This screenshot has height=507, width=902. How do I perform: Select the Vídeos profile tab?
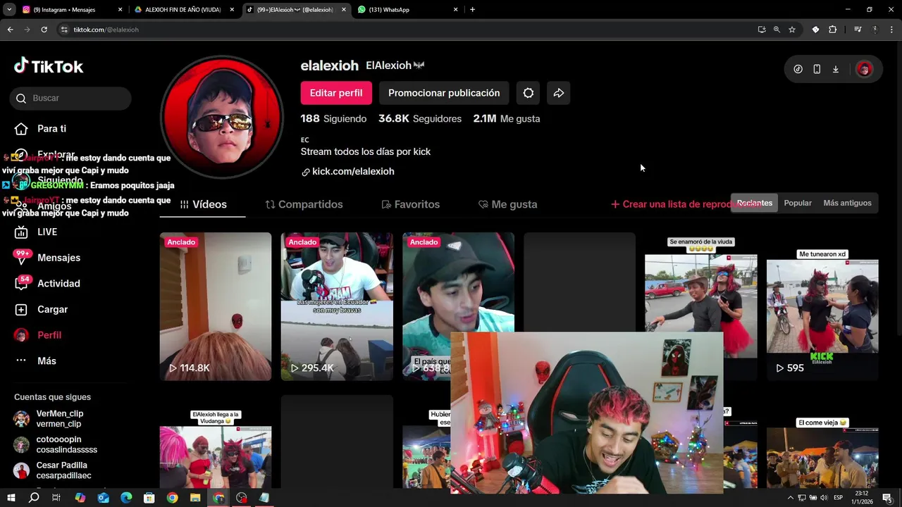tap(203, 204)
